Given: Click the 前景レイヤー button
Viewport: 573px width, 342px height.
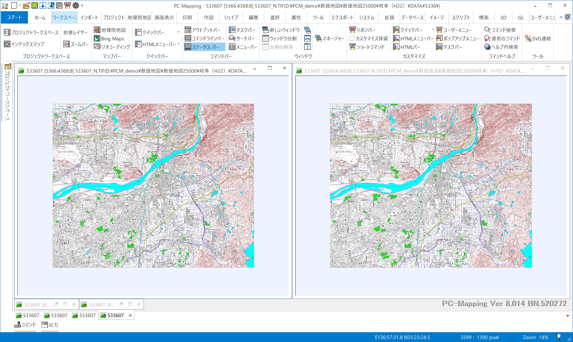Looking at the screenshot, I should pyautogui.click(x=75, y=33).
